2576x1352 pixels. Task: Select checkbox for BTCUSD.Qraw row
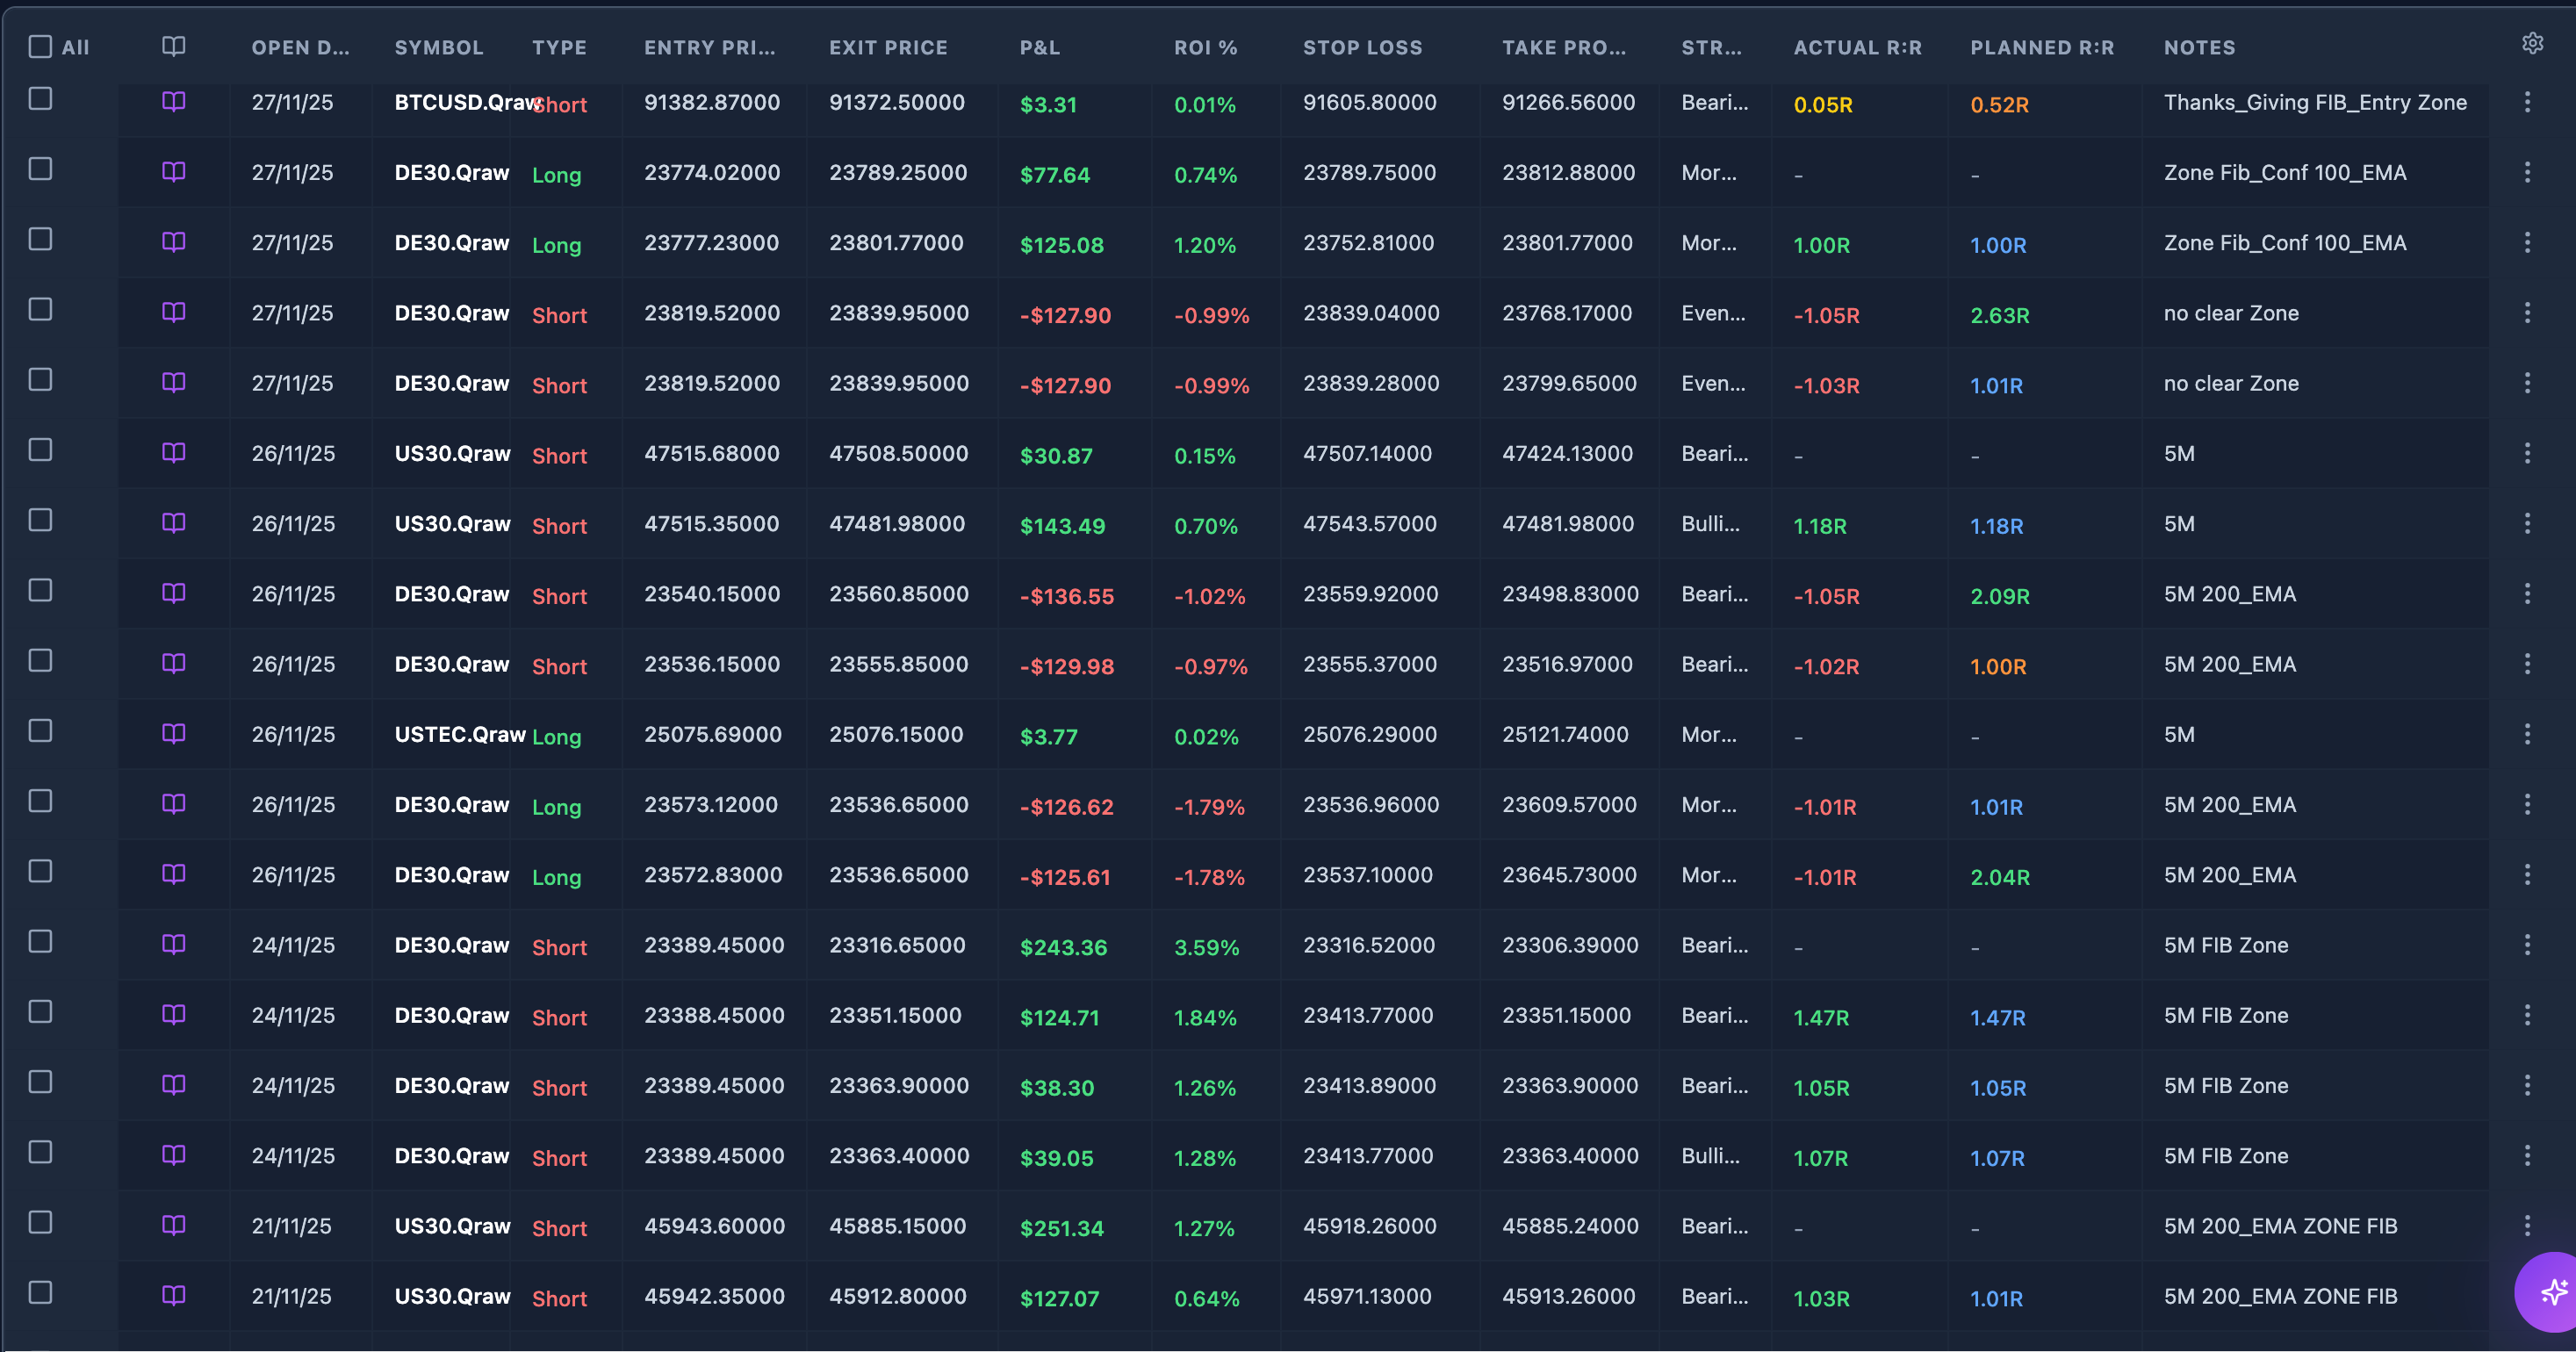pyautogui.click(x=40, y=98)
